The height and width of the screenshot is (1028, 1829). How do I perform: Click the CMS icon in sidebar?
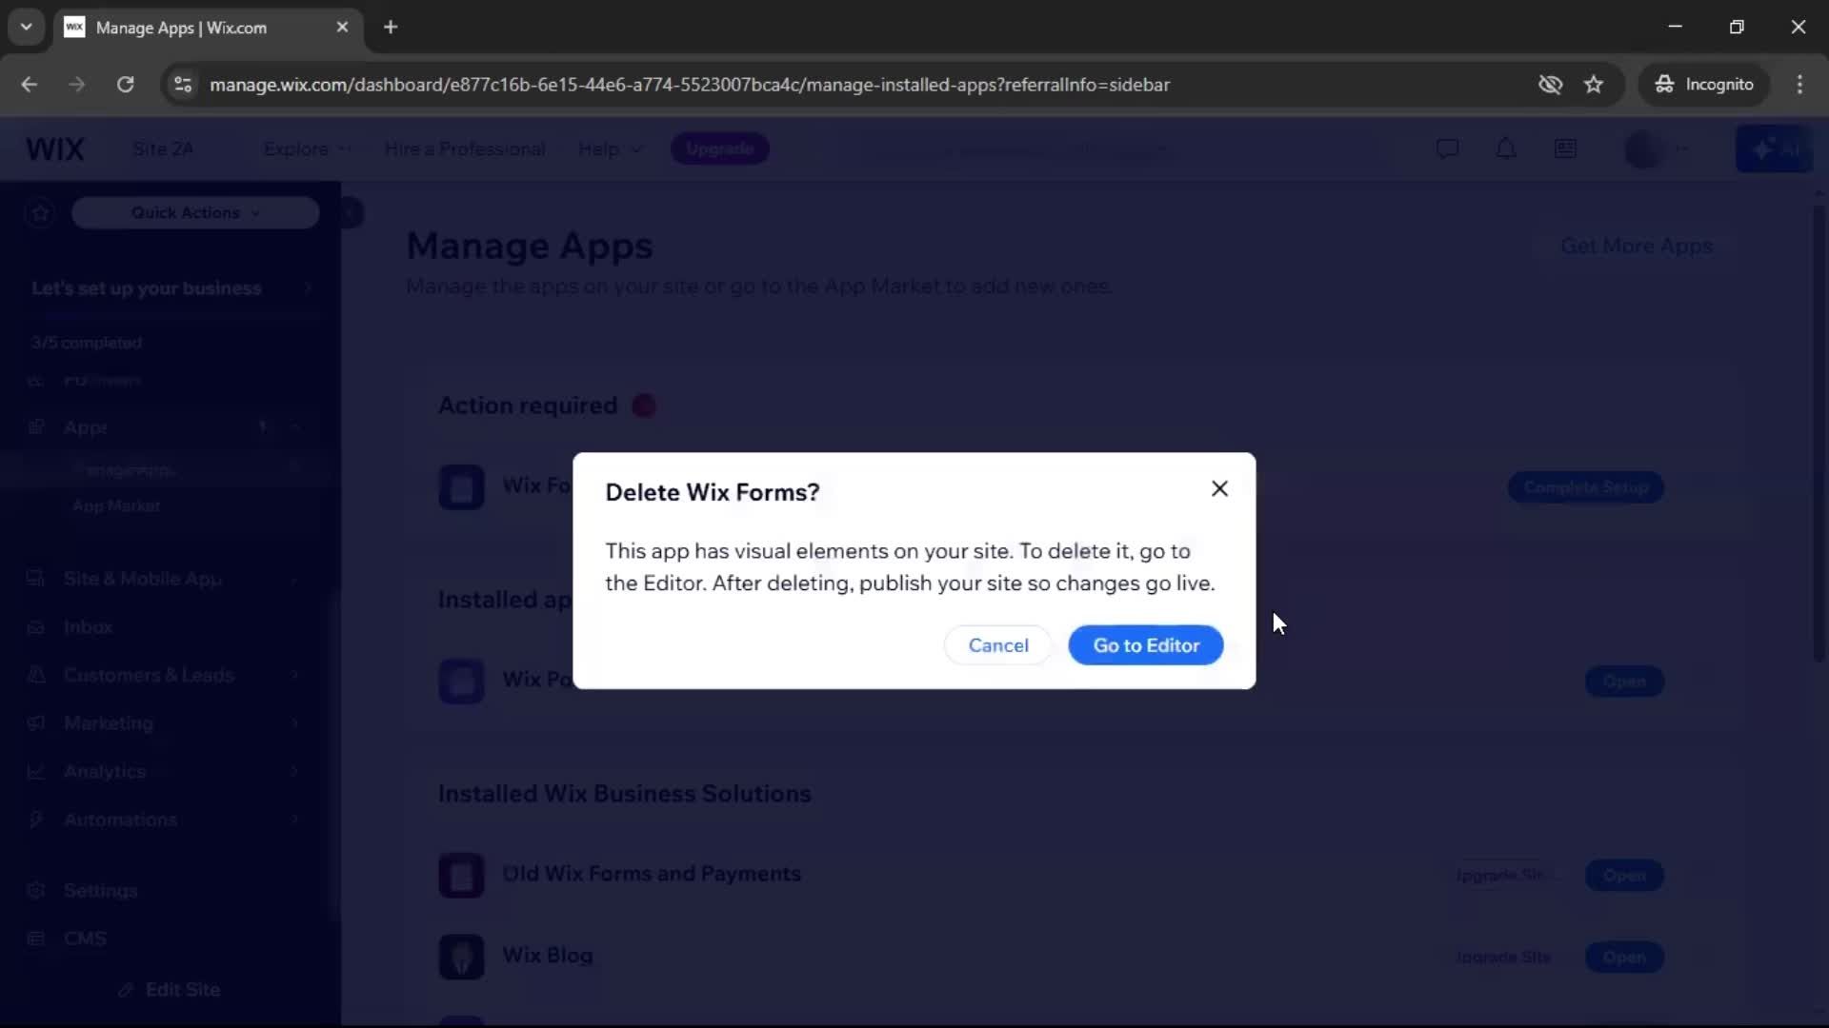36,939
